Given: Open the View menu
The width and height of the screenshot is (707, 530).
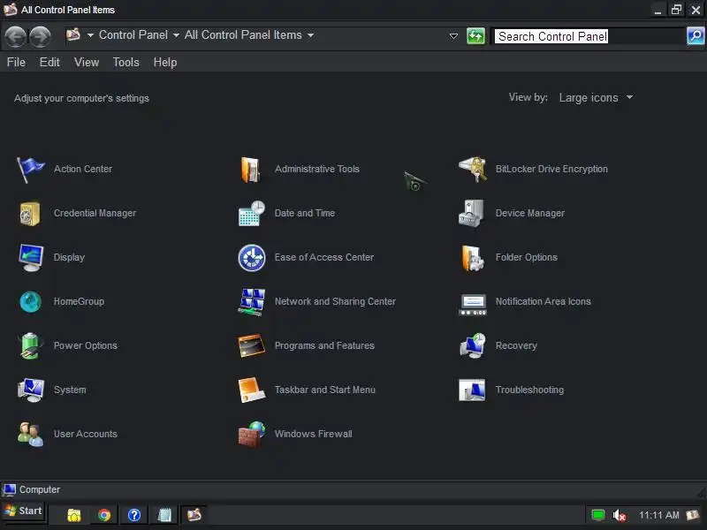Looking at the screenshot, I should pyautogui.click(x=87, y=62).
